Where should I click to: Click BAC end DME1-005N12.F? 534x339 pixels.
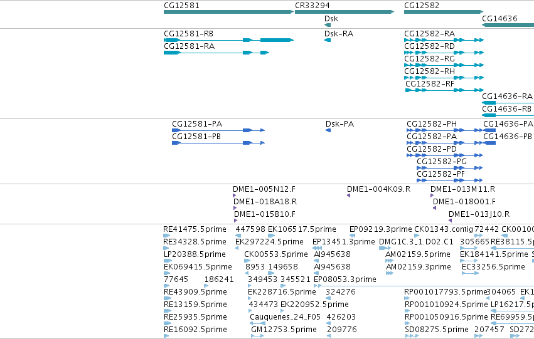click(234, 196)
